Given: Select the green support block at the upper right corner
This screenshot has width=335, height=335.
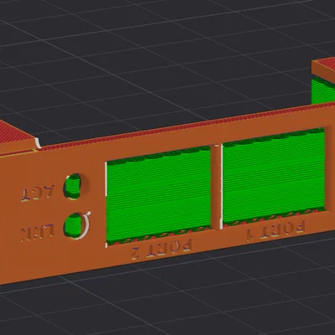Looking at the screenshot, I should [x=323, y=90].
